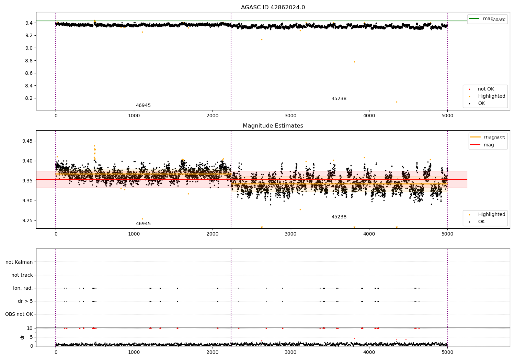Click the 8.2 y-axis tick label
The width and height of the screenshot is (515, 360).
coord(29,98)
